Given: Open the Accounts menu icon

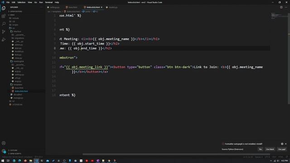Looking at the screenshot, I should tap(4, 143).
